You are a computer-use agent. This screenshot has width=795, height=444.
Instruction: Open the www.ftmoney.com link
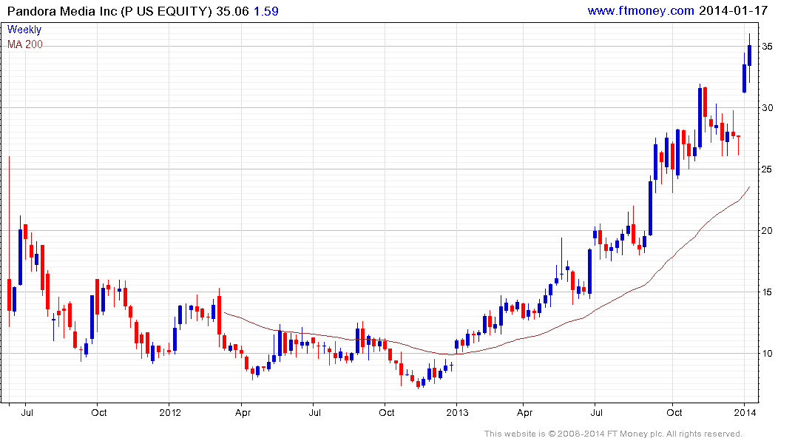coord(640,10)
